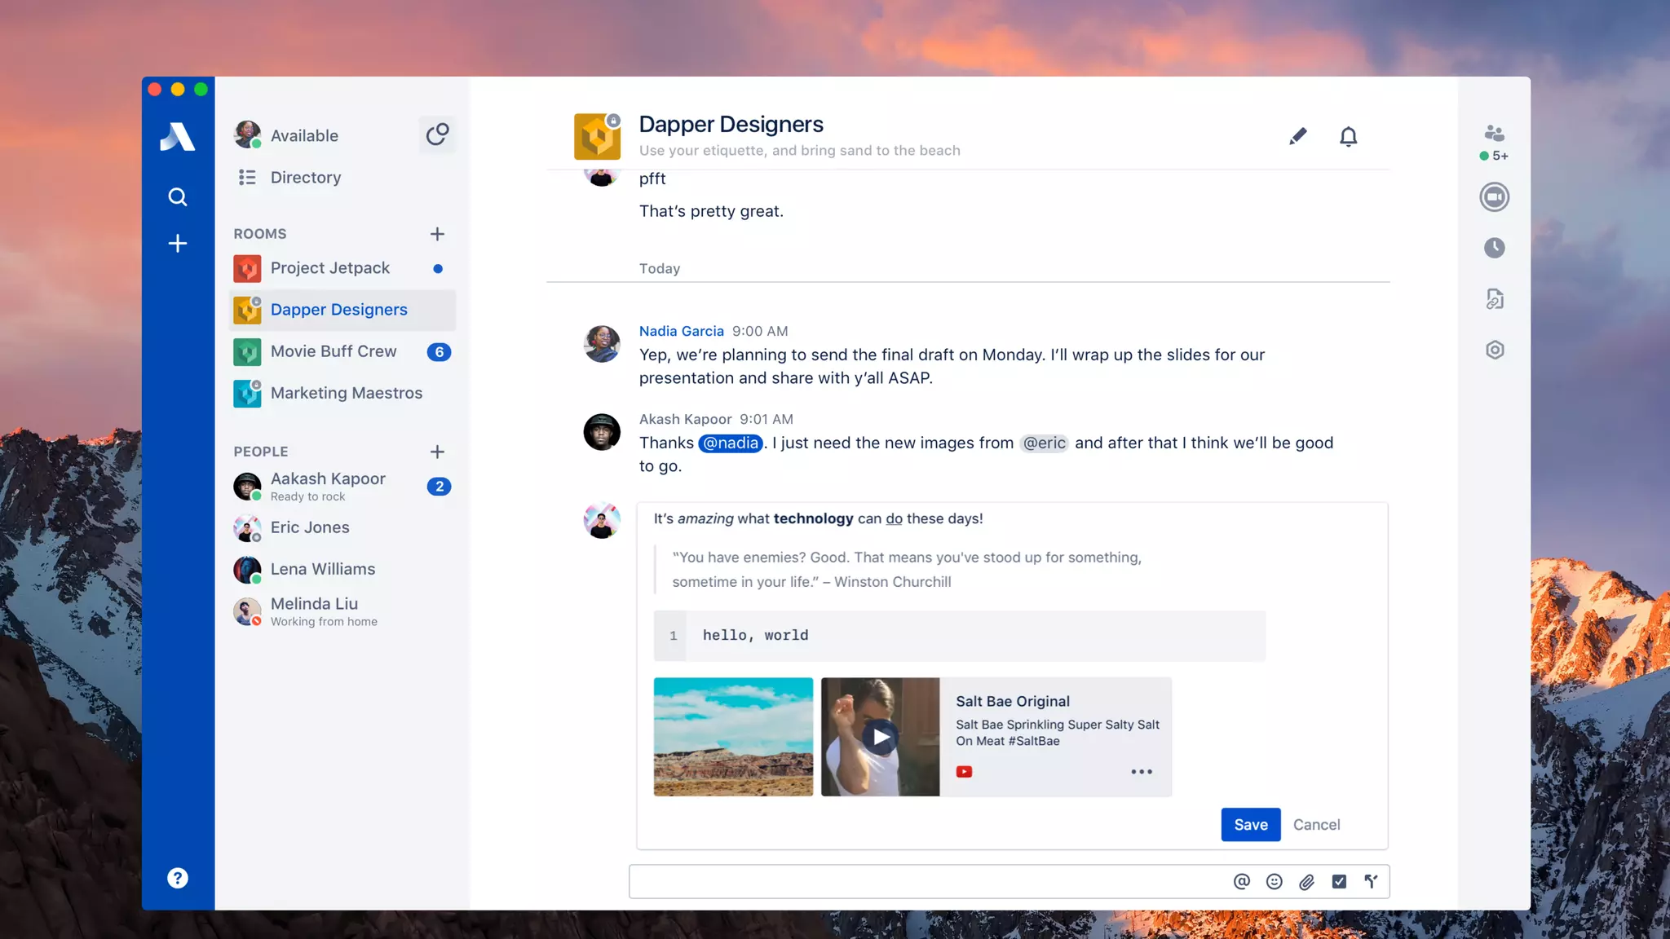The width and height of the screenshot is (1670, 939).
Task: Open the help question mark icon
Action: tap(177, 878)
